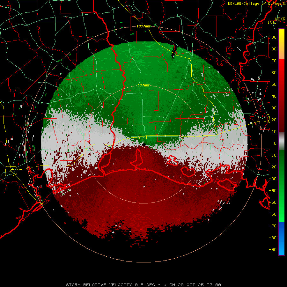Click the black radar site dot at map center
Screen dimensions: 287x287
pos(144,145)
